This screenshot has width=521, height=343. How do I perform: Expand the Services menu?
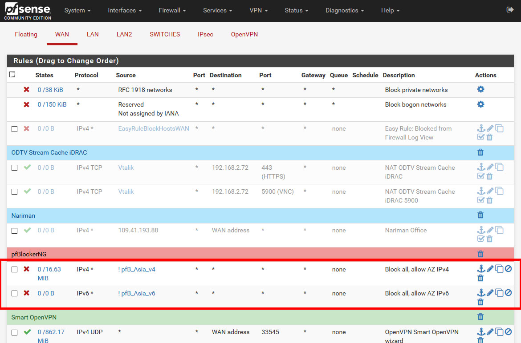coord(218,10)
